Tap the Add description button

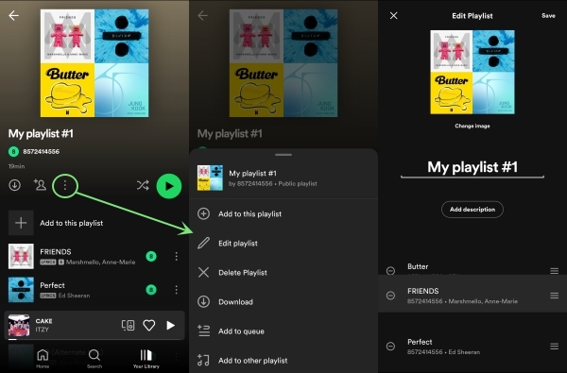coord(472,210)
